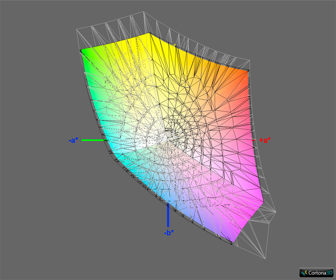
Task: Click the +a* axis label
Action: (265, 140)
